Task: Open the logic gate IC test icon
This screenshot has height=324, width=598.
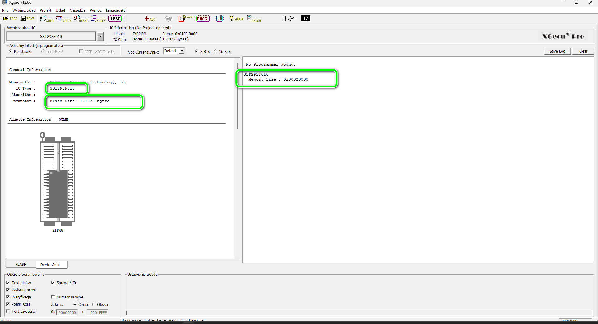Action: click(x=288, y=19)
